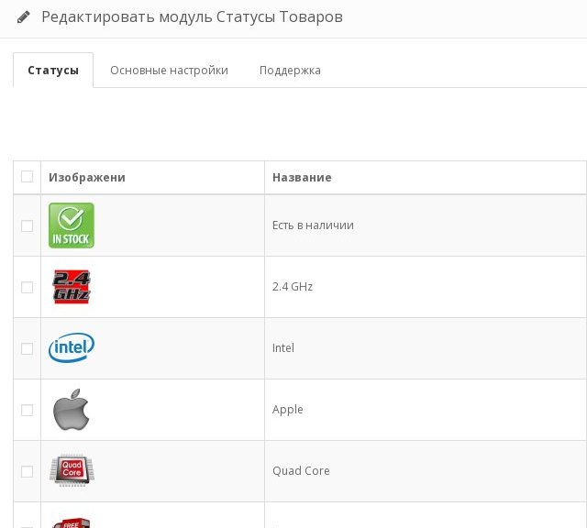
Task: Toggle the select-all checkbox in table header
Action: [27, 176]
